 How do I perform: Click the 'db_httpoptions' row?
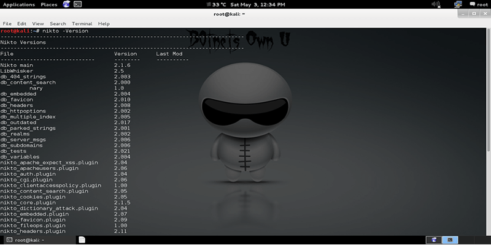click(x=65, y=111)
